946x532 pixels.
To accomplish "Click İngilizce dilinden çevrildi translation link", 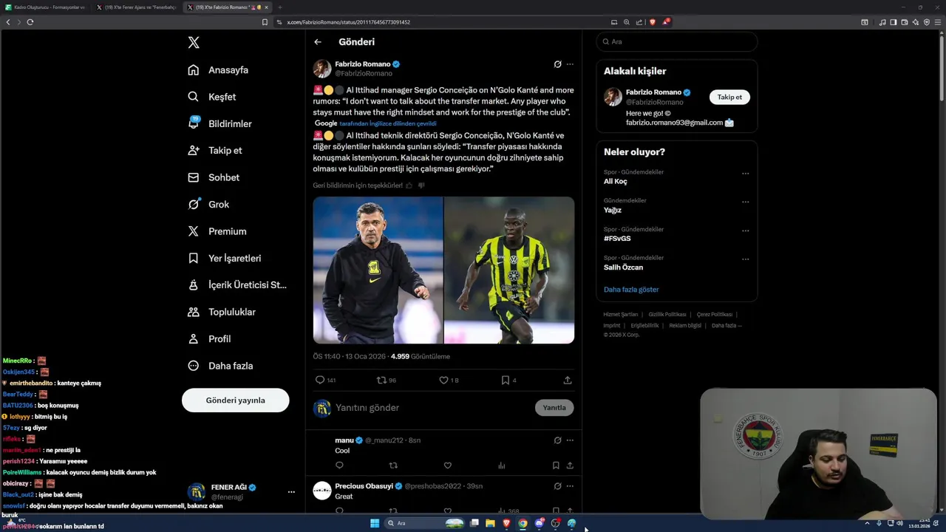I will (x=388, y=124).
